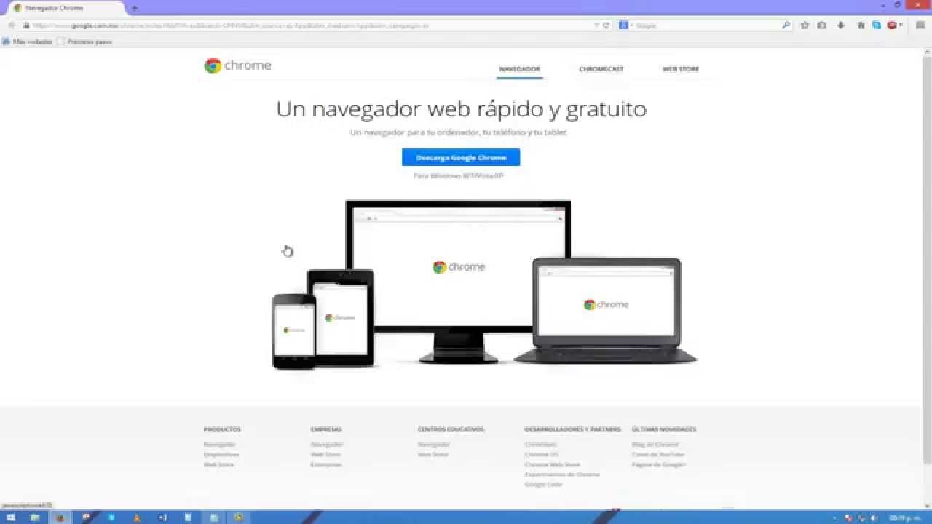Screen dimensions: 932x524
Task: Open Primeros pasos bookmark
Action: coord(84,41)
